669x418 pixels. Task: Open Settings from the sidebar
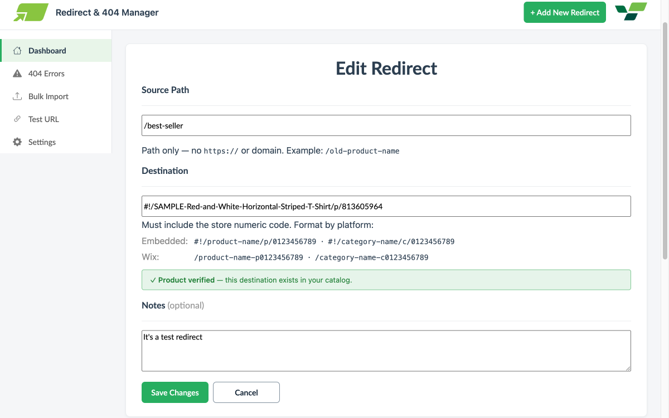click(x=56, y=142)
